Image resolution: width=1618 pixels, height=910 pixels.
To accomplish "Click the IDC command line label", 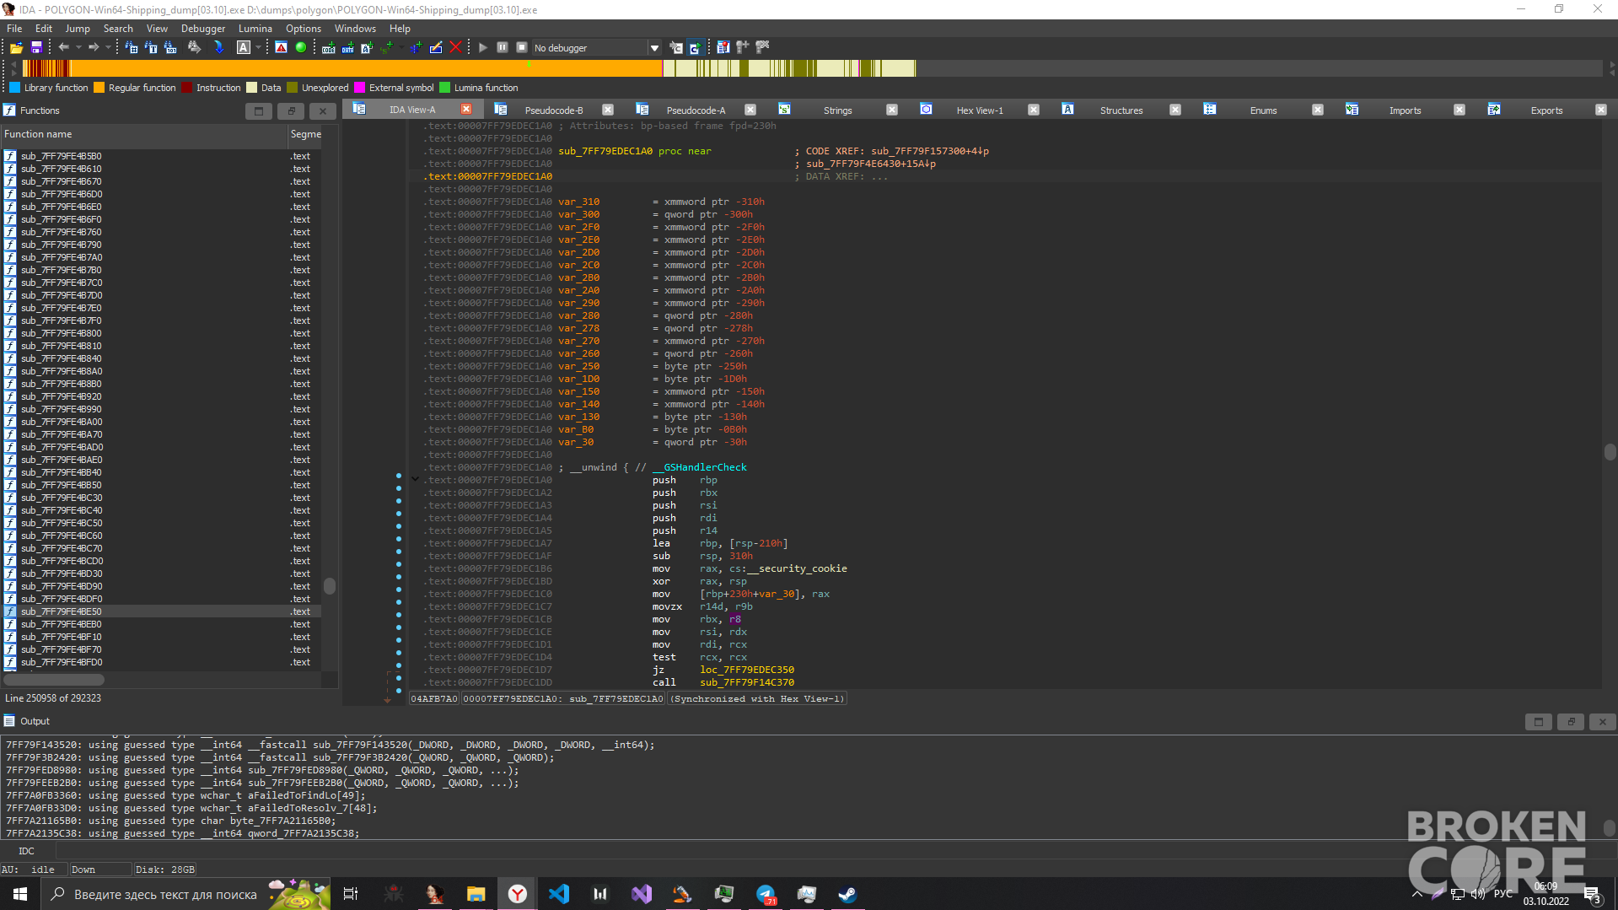I will [26, 851].
